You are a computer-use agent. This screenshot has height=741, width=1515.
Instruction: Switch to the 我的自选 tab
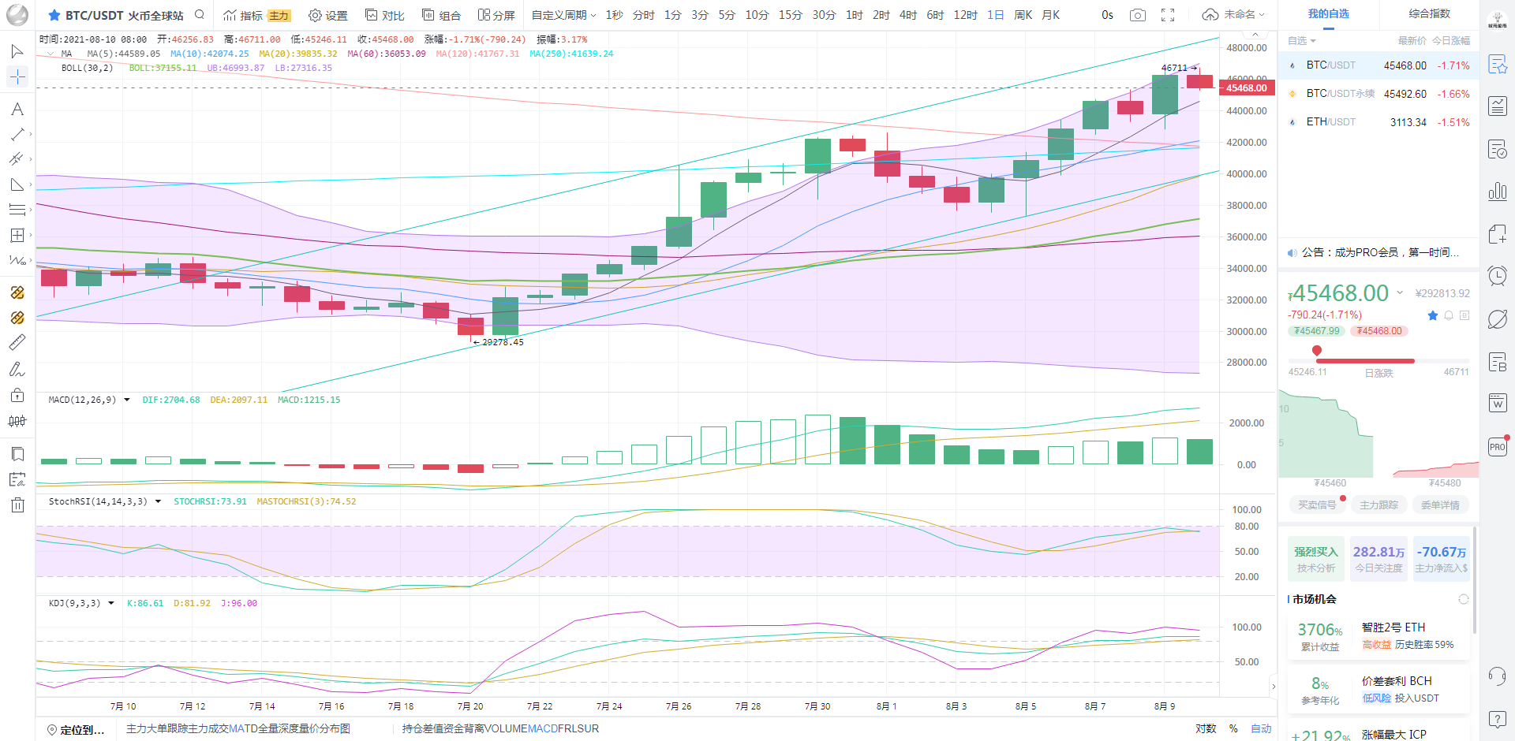pyautogui.click(x=1329, y=14)
